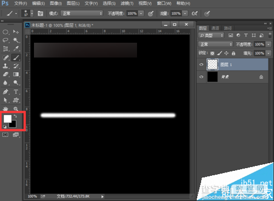This screenshot has height=201, width=274.
Task: Select the Blur tool
Action: pos(5,83)
